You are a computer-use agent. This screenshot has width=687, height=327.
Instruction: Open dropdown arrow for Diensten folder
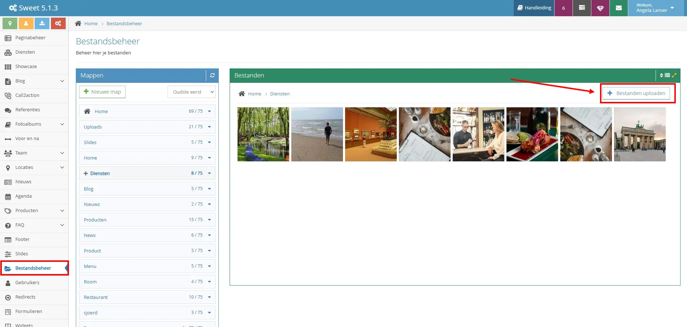[209, 173]
